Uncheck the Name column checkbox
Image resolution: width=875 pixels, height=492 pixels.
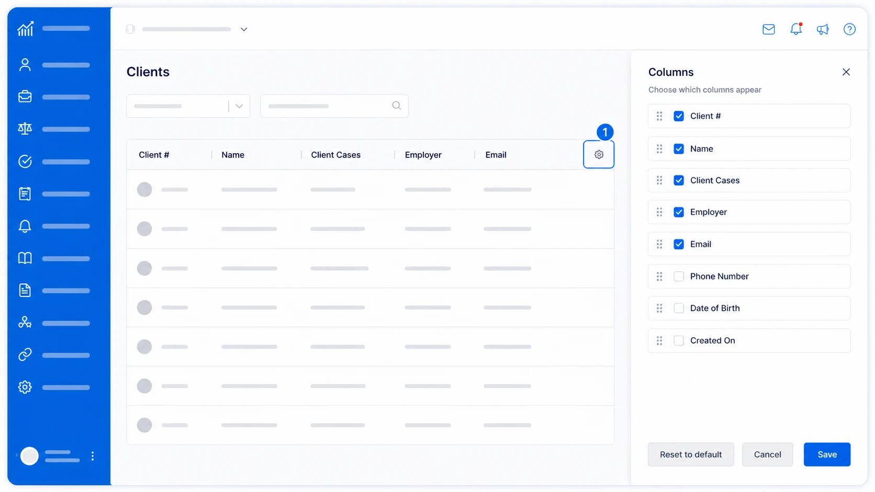[679, 149]
